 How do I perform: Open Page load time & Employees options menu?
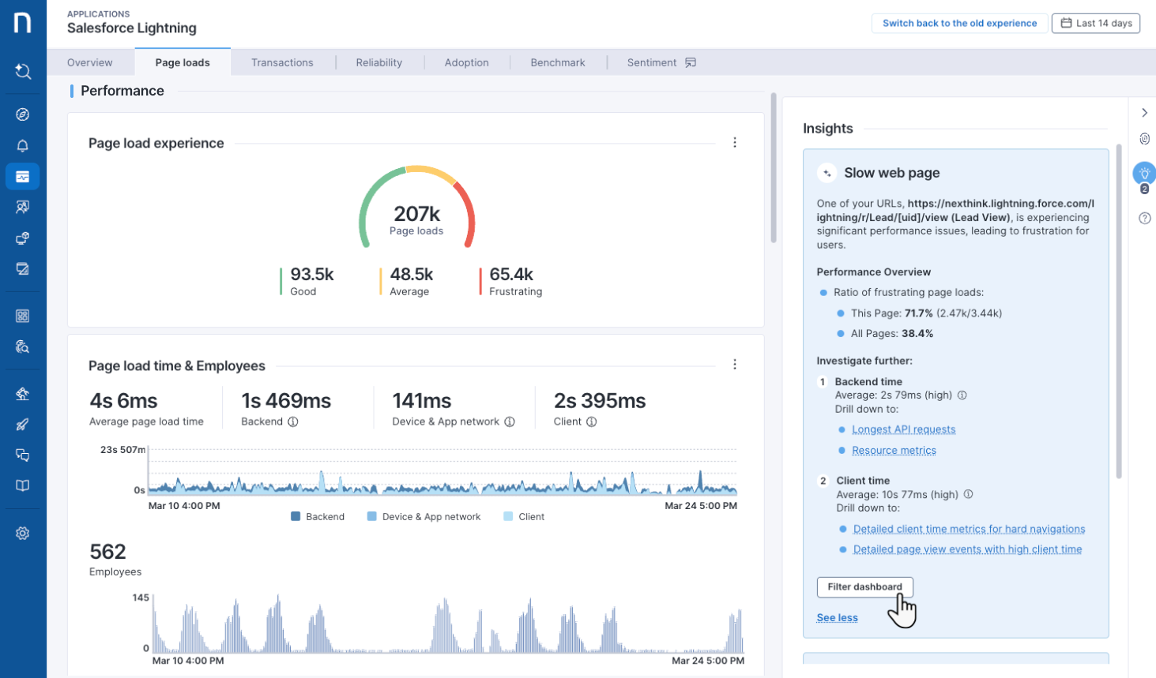[735, 365]
